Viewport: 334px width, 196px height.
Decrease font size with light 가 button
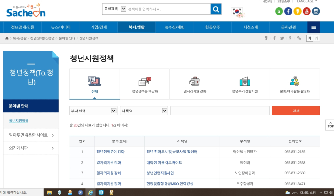pyautogui.click(x=316, y=38)
